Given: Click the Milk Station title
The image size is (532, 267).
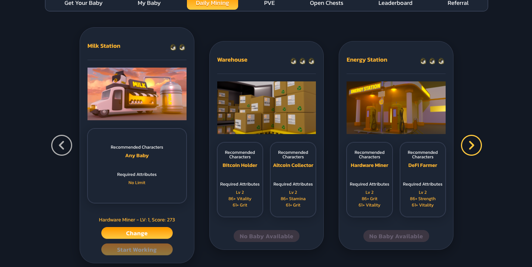Looking at the screenshot, I should point(104,46).
